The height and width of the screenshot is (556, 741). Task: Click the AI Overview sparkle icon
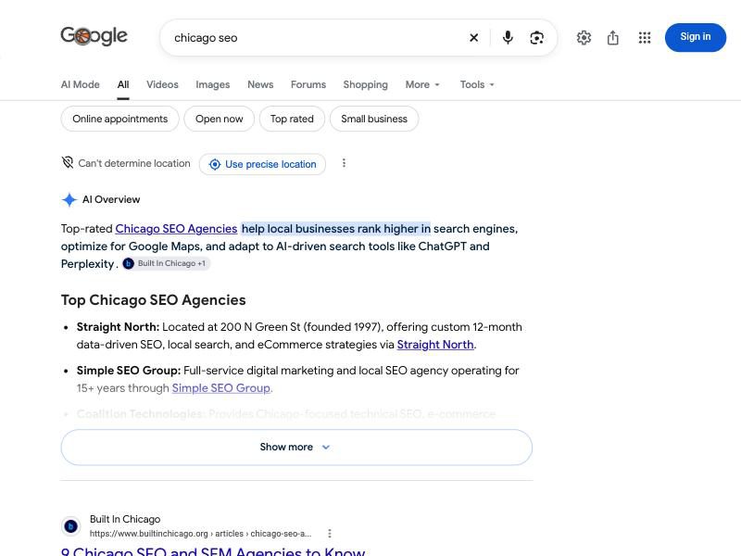coord(69,199)
